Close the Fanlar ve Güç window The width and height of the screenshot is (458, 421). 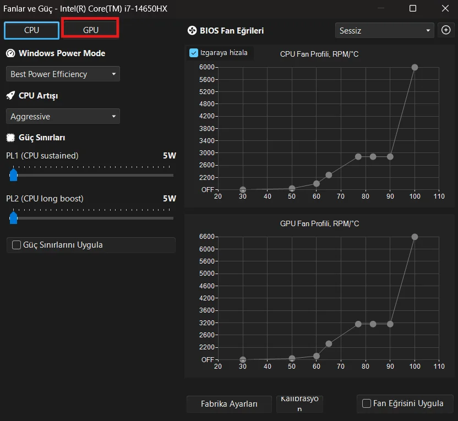click(x=445, y=8)
